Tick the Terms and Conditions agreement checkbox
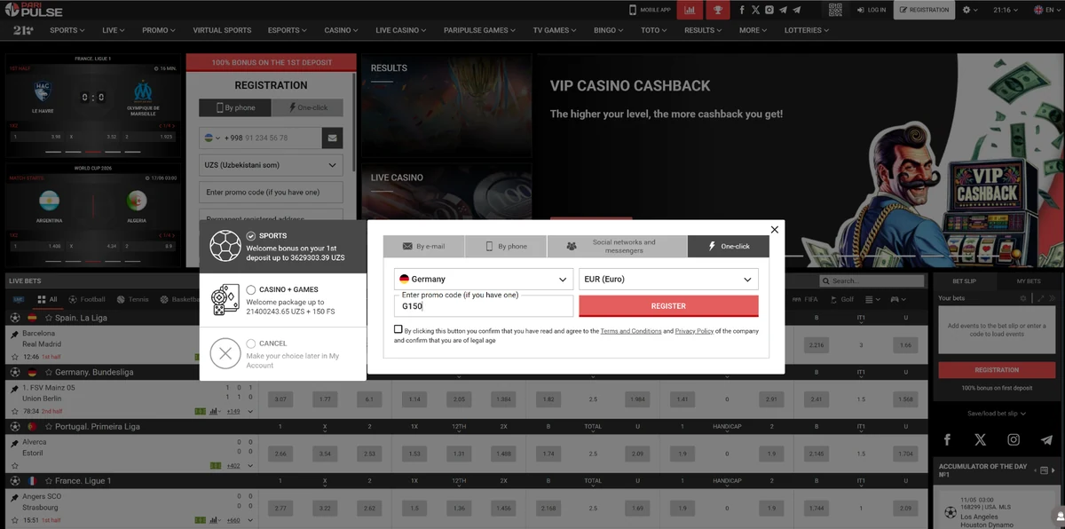Screen dimensions: 1065x529 coord(398,329)
